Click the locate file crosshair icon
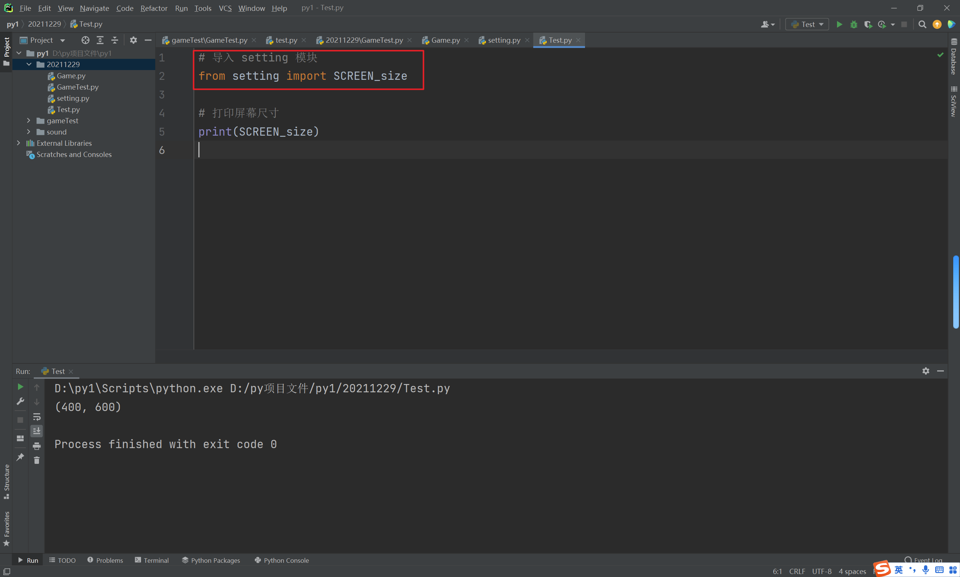 click(85, 40)
